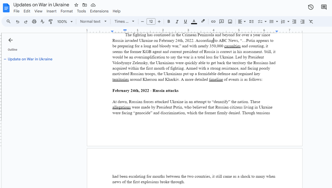Toggle underline formatting
This screenshot has width=332, height=188.
(x=185, y=22)
